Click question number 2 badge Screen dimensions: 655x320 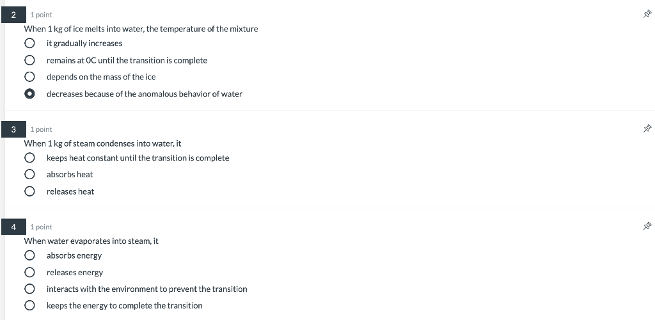[13, 15]
